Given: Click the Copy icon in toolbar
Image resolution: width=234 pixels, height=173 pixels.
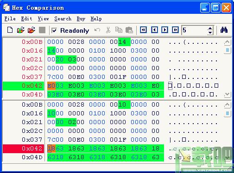Looking at the screenshot, I should click(x=119, y=30).
